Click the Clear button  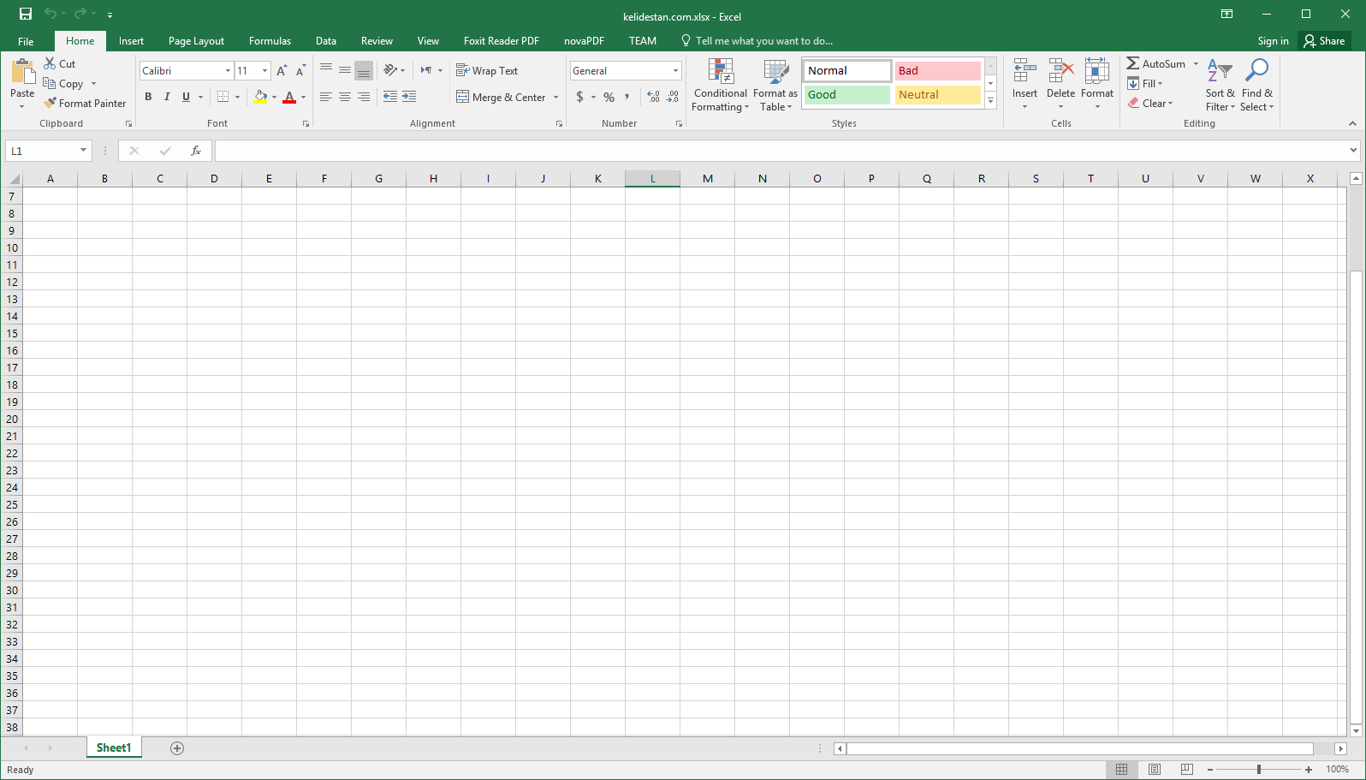(1150, 104)
